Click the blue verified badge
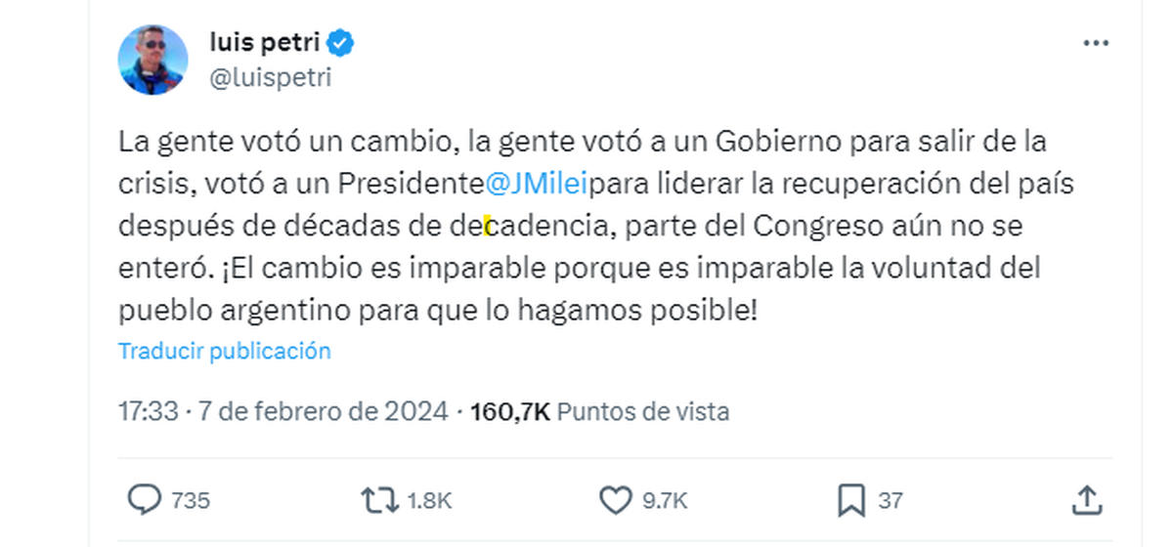The height and width of the screenshot is (547, 1173). click(341, 42)
